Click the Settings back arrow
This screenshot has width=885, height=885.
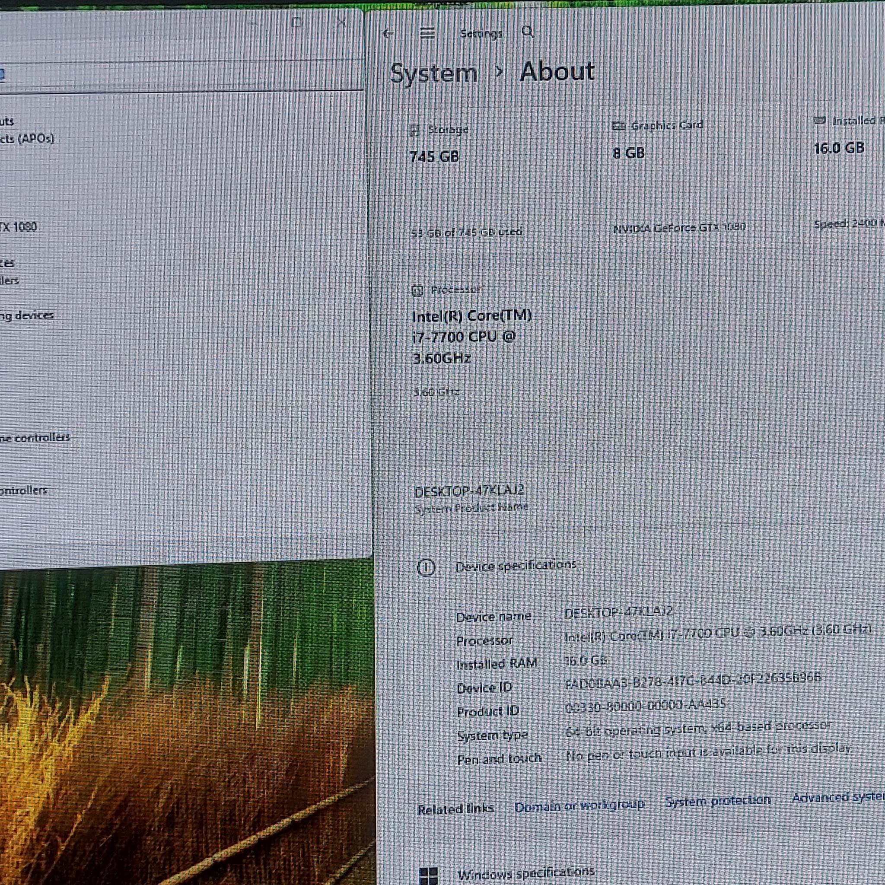coord(388,33)
